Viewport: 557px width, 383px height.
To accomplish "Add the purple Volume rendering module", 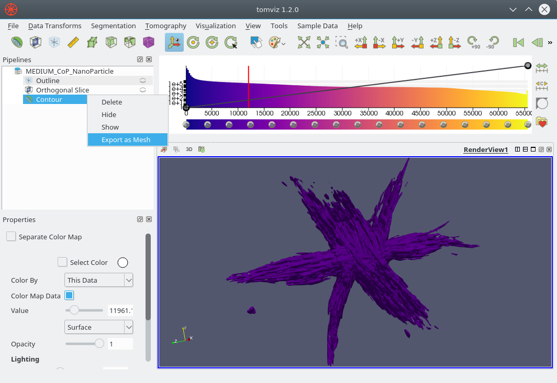I will 149,42.
